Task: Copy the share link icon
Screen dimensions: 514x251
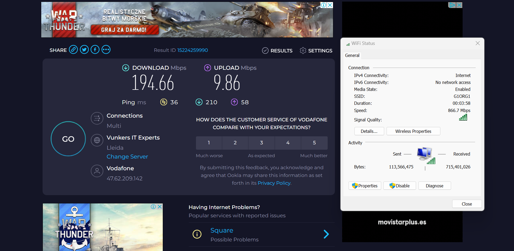Action: [73, 50]
